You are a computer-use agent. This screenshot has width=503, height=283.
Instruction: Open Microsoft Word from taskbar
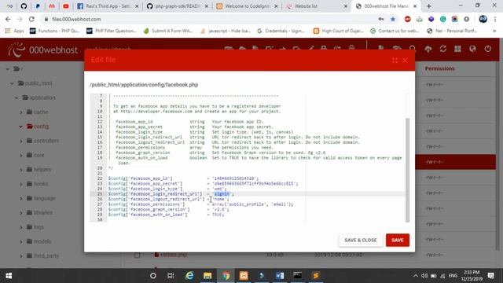(280, 276)
